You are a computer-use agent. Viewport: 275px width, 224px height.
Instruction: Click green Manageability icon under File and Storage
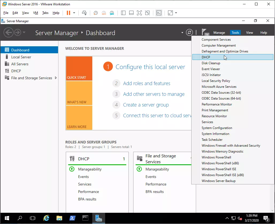tap(139, 169)
